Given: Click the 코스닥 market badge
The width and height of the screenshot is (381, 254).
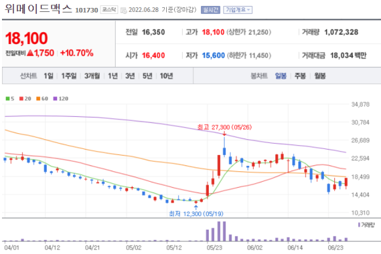Looking at the screenshot, I should [109, 9].
